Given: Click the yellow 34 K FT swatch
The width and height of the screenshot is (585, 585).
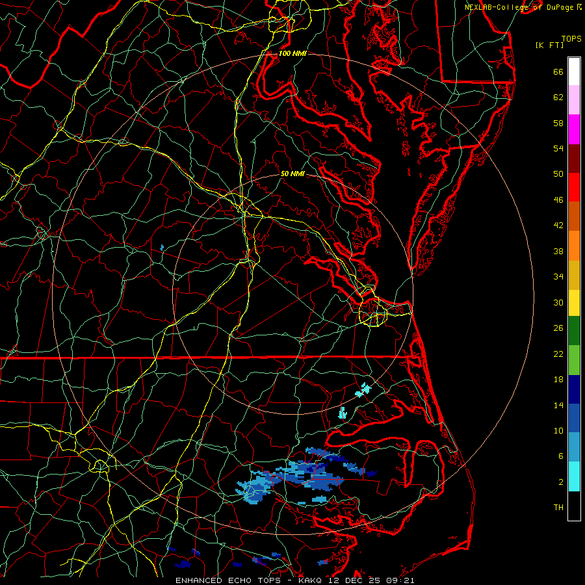Looking at the screenshot, I should coord(574,303).
